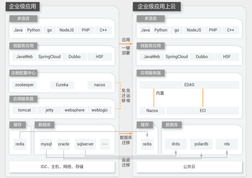
Task: Select Dubbo in the 企业级应用 panel
Action: click(x=75, y=57)
